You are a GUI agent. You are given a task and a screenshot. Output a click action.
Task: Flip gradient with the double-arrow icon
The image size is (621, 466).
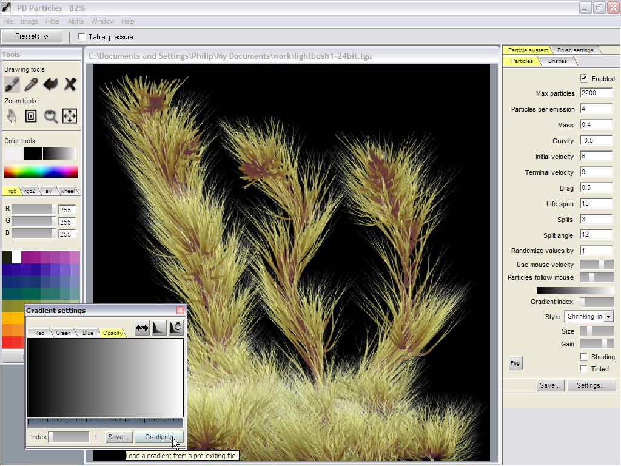click(142, 328)
